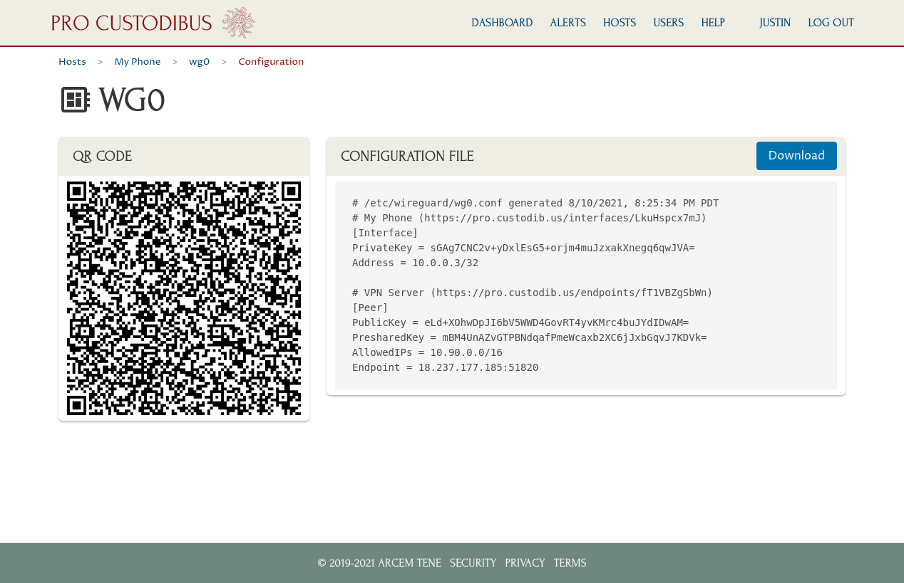Select the Configuration breadcrumb item
Viewport: 904px width, 583px height.
(x=271, y=62)
